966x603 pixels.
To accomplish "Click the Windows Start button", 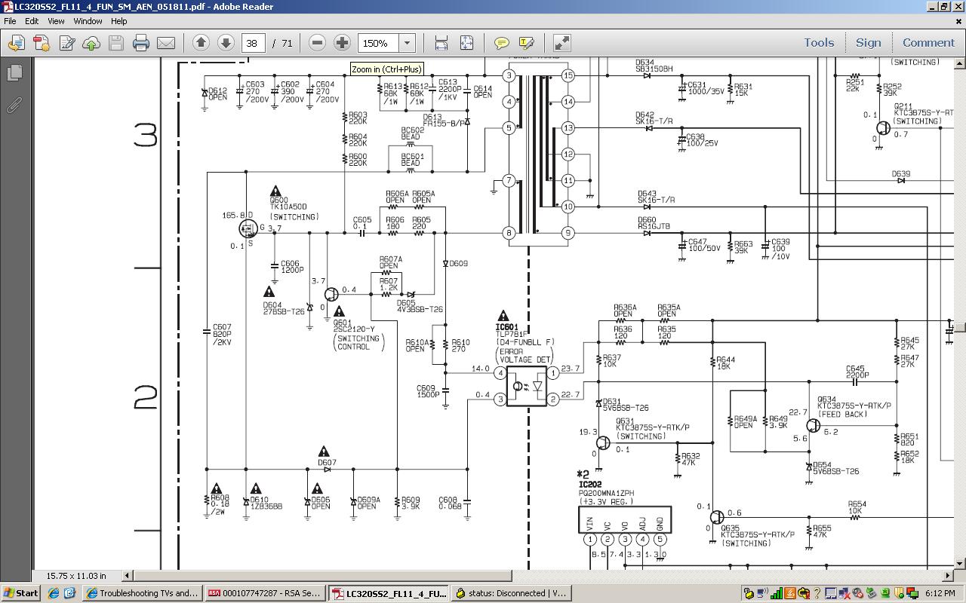I will tap(20, 593).
